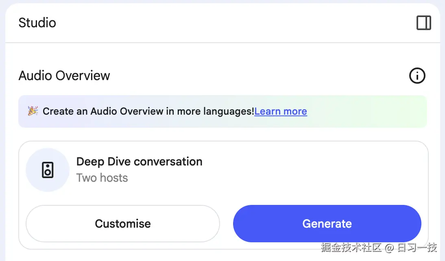
Task: Click the Generate button
Action: 327,224
